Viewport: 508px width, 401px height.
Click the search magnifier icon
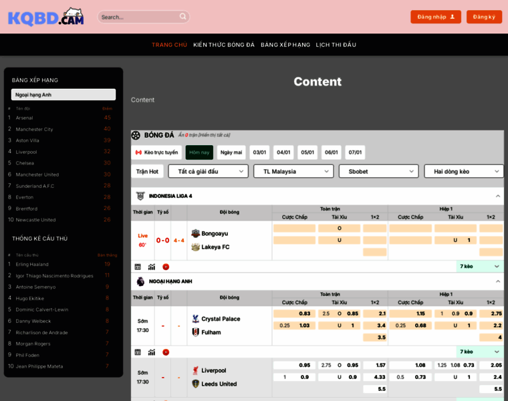[x=182, y=16]
